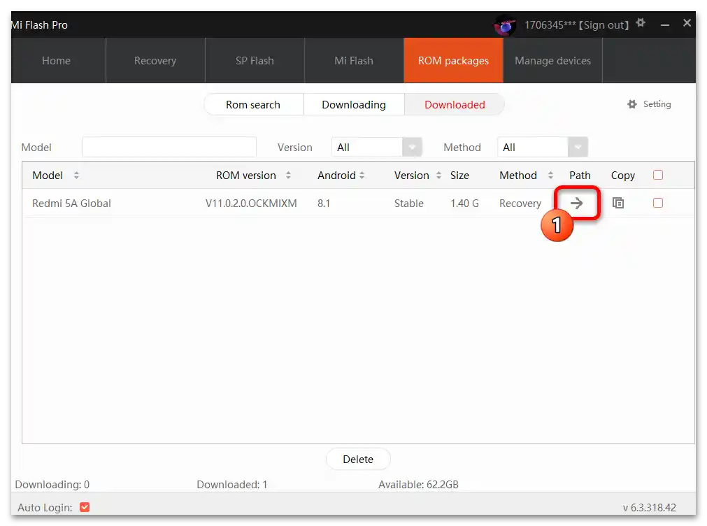Screen dimensions: 707x526
Task: Click the Android 8.1 cell
Action: click(324, 204)
